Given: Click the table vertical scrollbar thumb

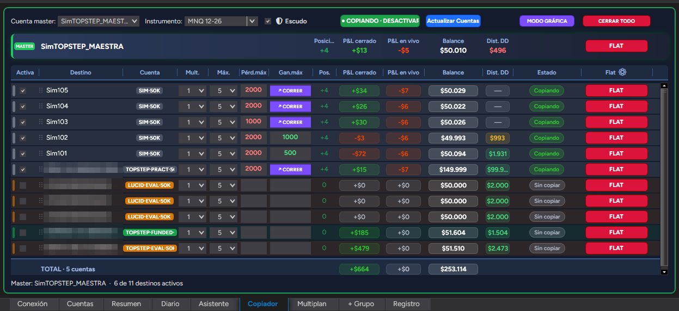Looking at the screenshot, I should [x=664, y=177].
